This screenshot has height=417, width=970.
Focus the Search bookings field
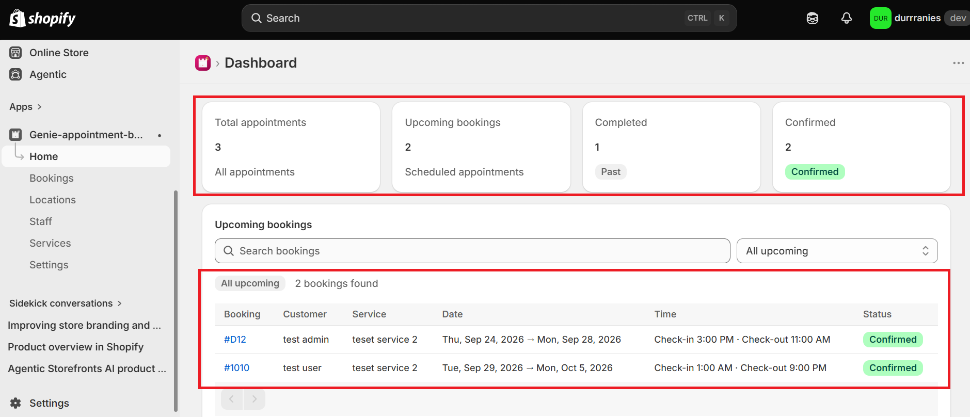point(472,251)
